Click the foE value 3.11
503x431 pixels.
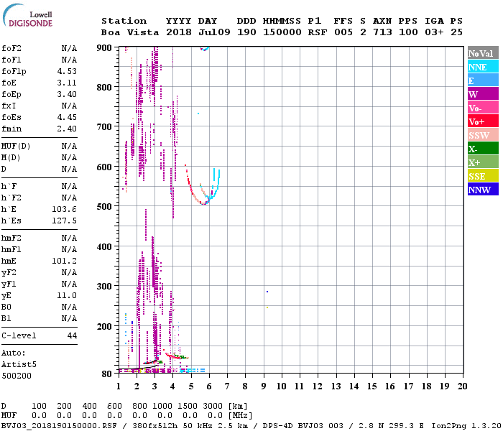(x=67, y=83)
